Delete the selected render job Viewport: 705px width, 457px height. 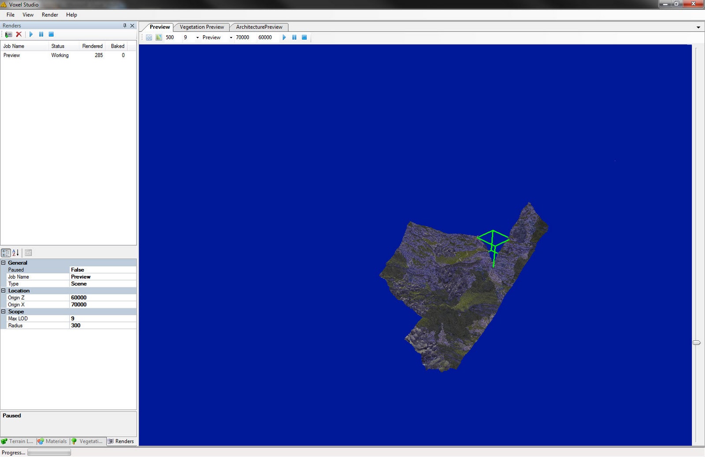(x=19, y=34)
